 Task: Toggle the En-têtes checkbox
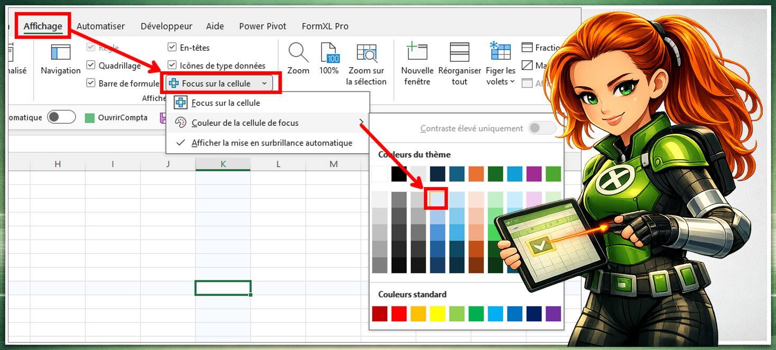172,48
